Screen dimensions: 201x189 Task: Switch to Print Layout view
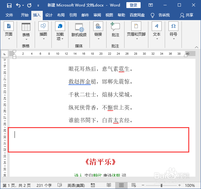(121, 185)
